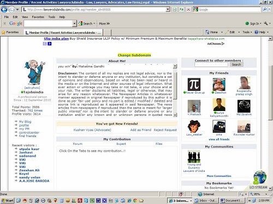This screenshot has height=204, width=273.
Task: Open the Favorites menu
Action: [x=38, y=17]
